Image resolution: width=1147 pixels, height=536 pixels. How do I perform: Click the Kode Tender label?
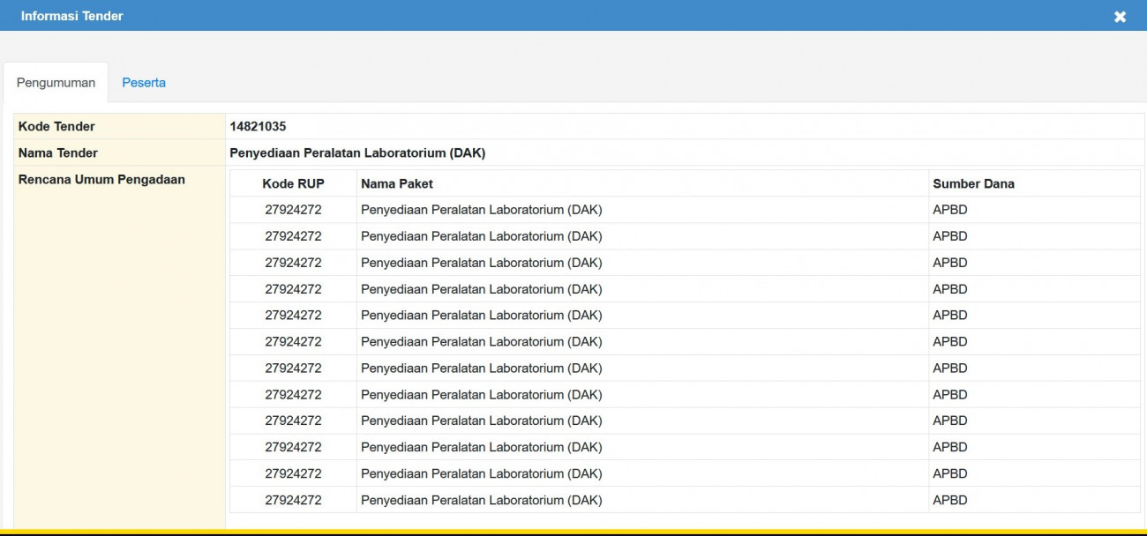pyautogui.click(x=56, y=127)
